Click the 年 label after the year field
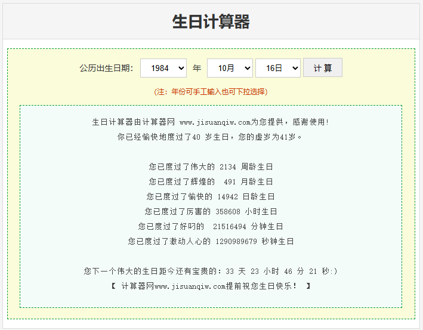This screenshot has width=423, height=330. (x=197, y=68)
